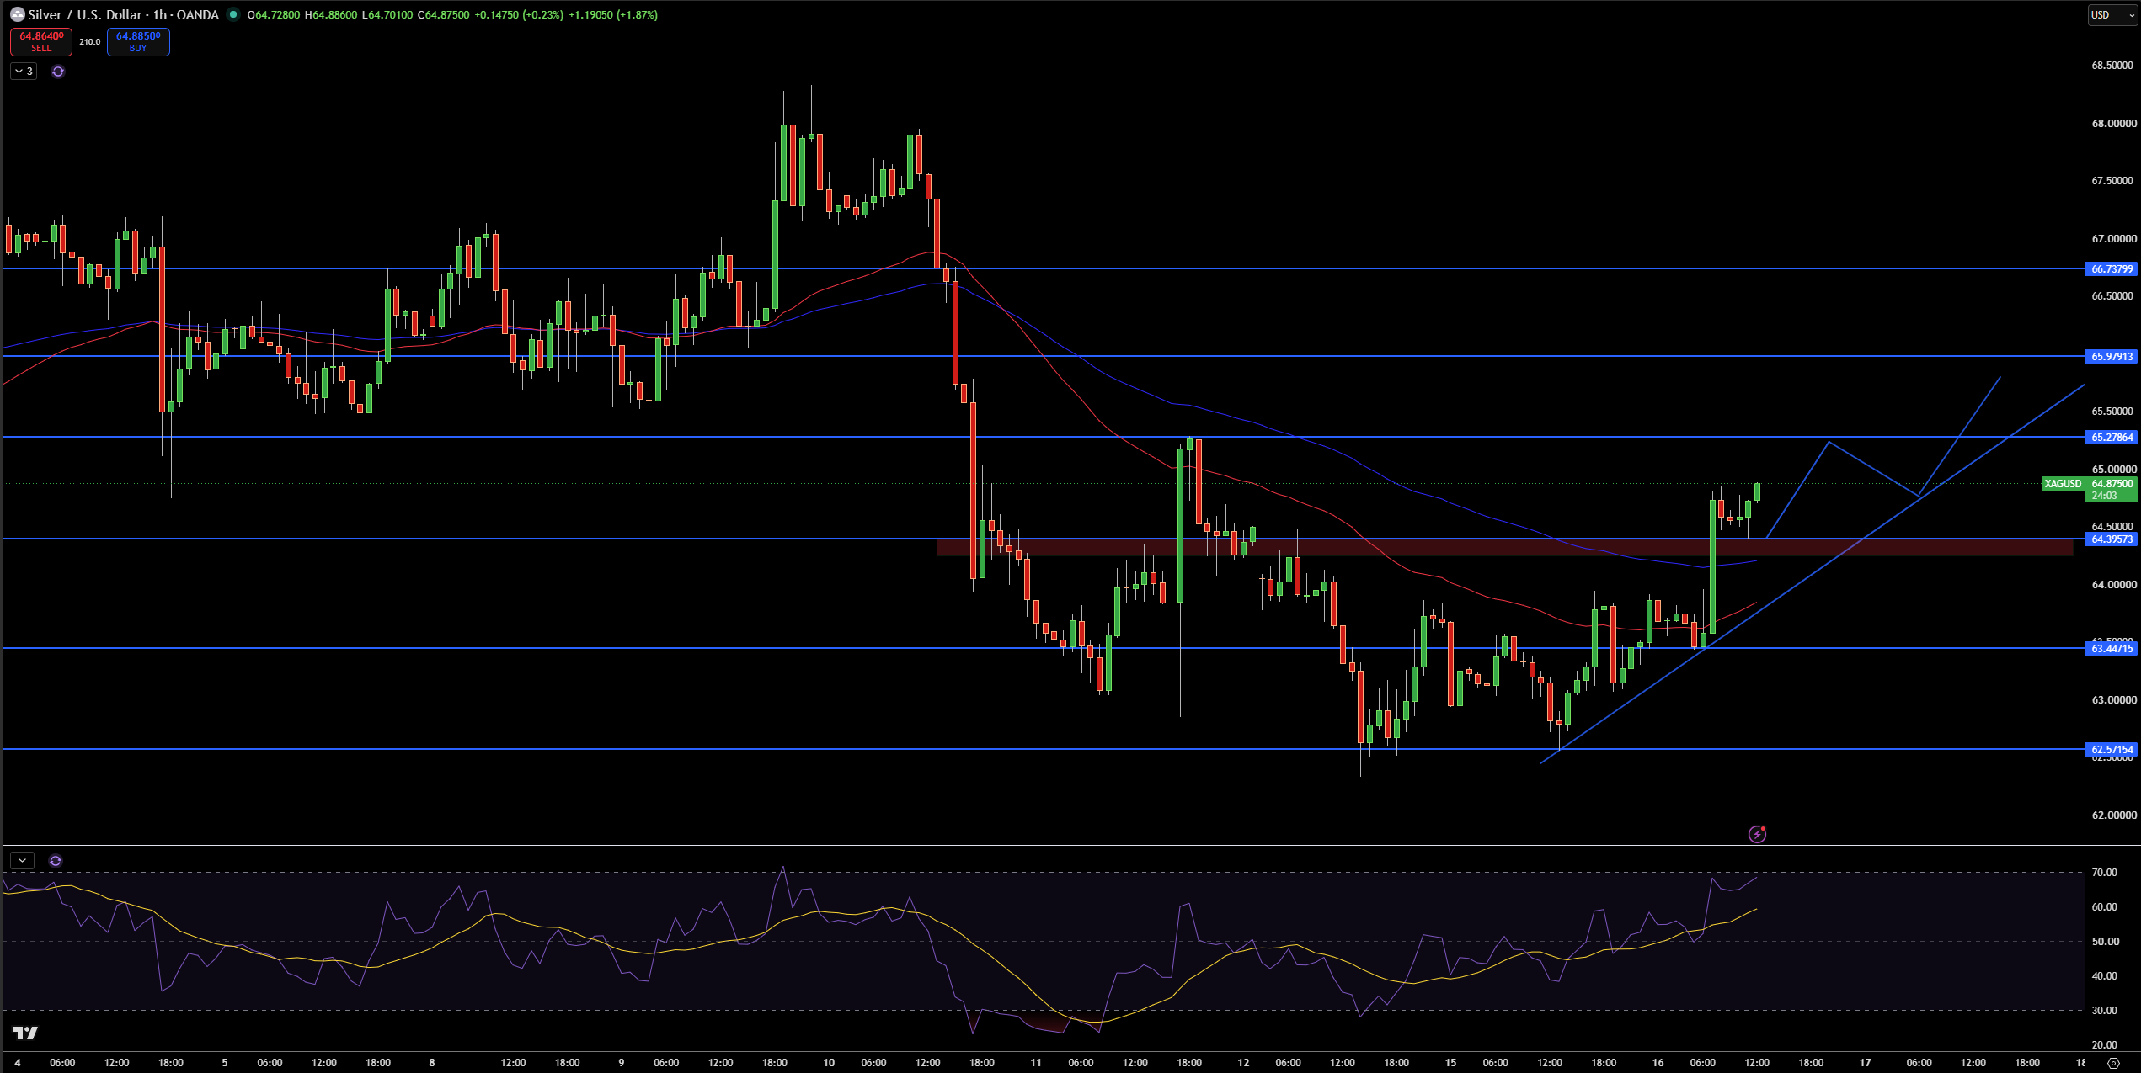The height and width of the screenshot is (1073, 2141).
Task: Open the USD currency dropdown
Action: 2113,14
